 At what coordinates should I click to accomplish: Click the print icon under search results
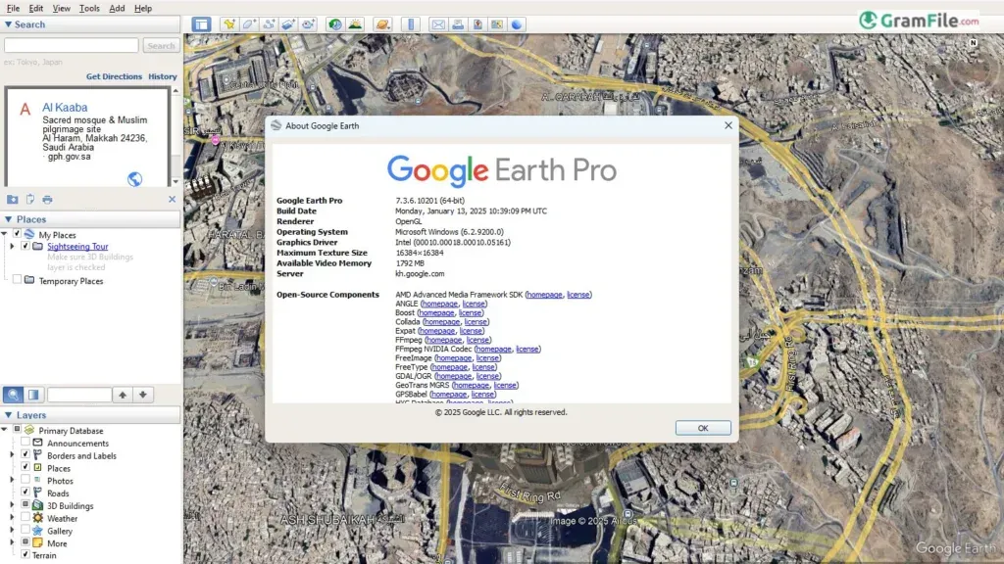[47, 200]
